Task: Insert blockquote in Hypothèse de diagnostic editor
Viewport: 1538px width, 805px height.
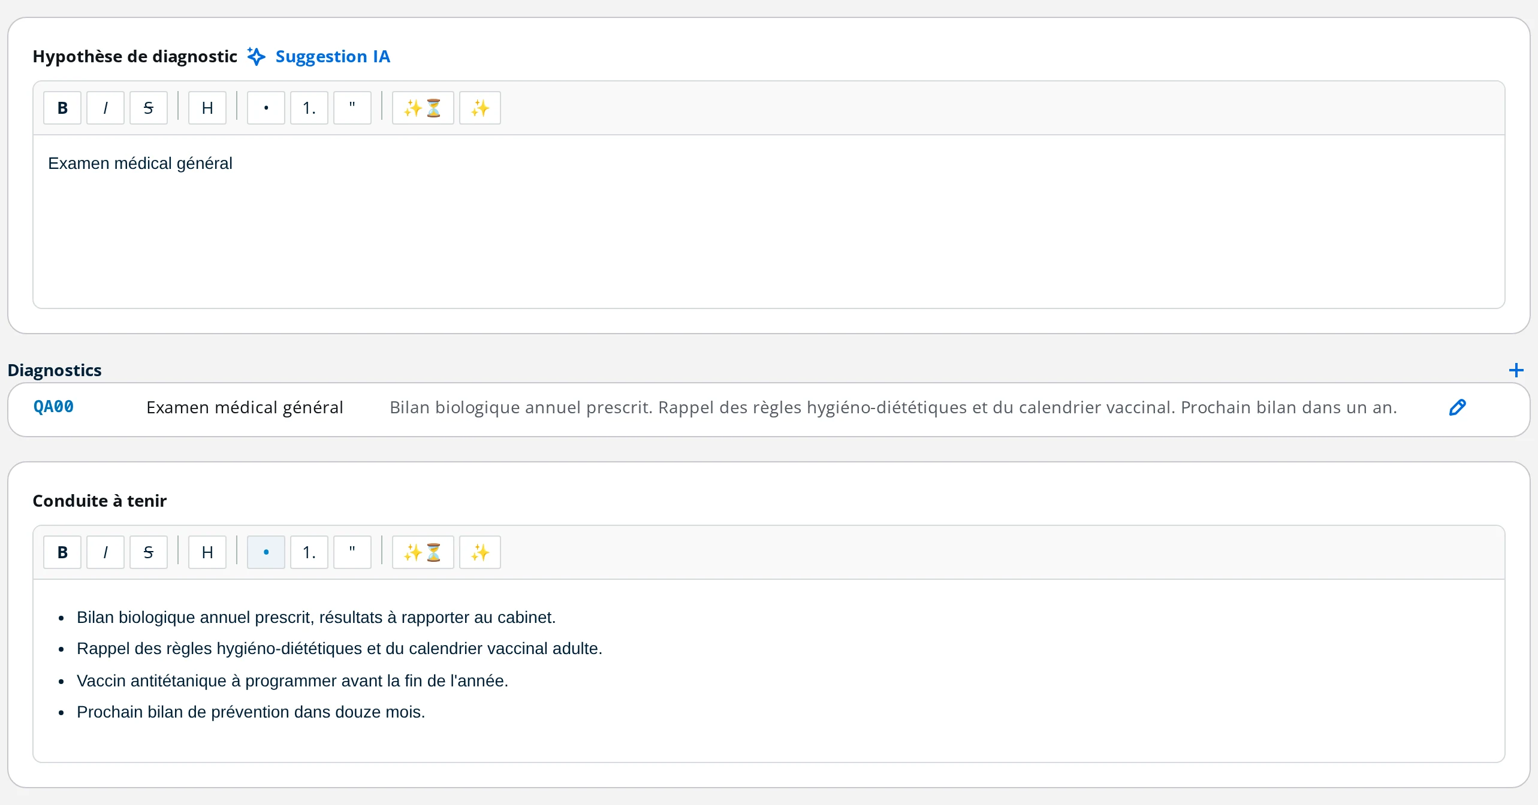Action: pos(352,108)
